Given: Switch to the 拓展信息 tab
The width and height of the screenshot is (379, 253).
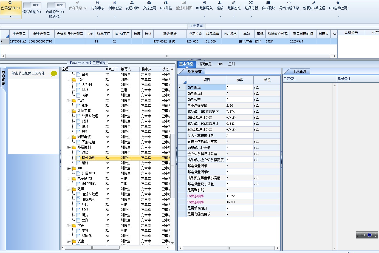Looking at the screenshot, I should [205, 64].
